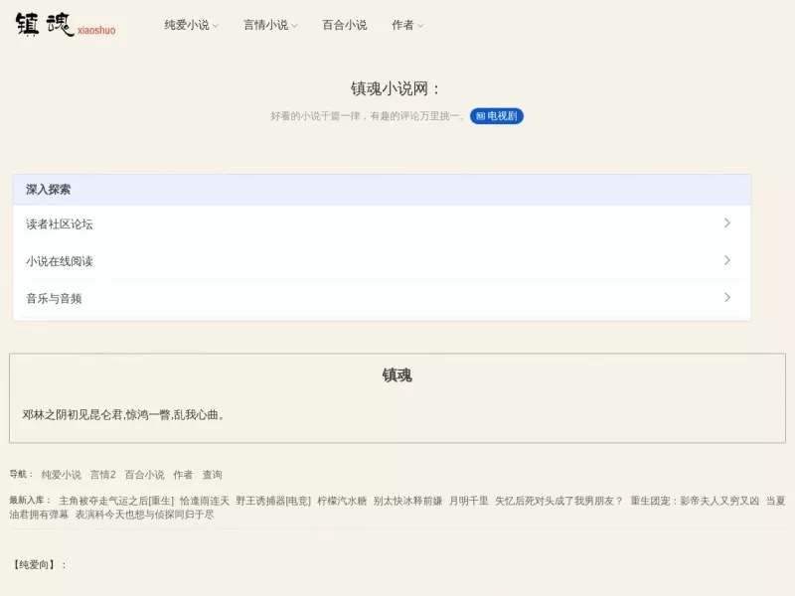Click the chevron on the 音乐与音频 row
795x596 pixels.
[727, 297]
